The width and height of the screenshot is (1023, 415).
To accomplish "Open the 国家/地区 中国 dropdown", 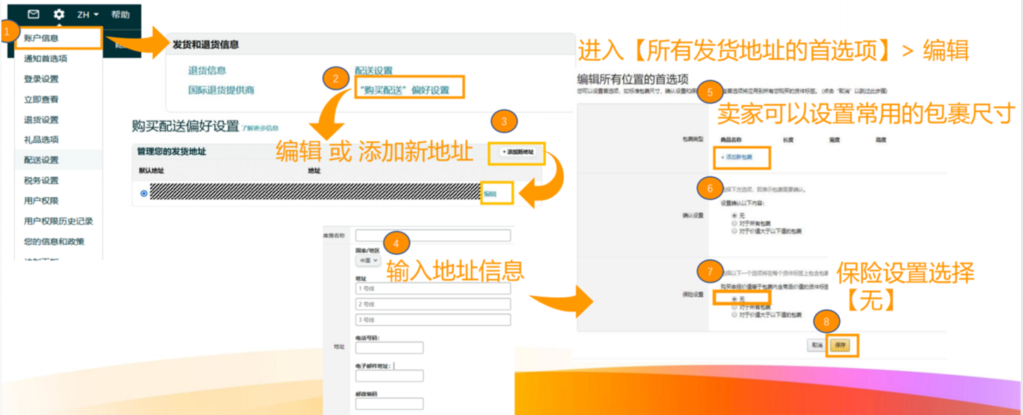I will pos(368,260).
